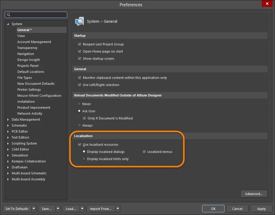Open the Transparency page

pos(27,48)
